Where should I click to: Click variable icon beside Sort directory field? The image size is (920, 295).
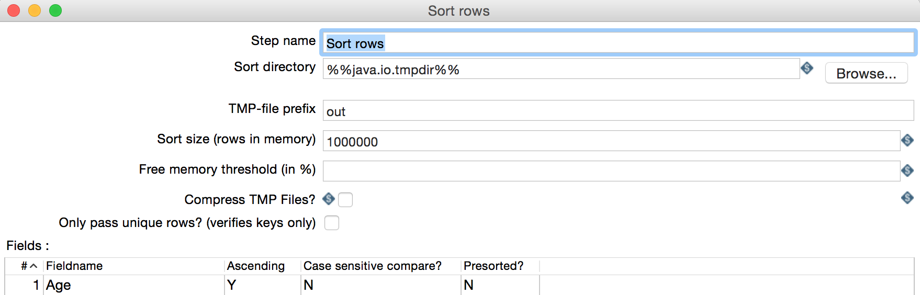click(807, 68)
